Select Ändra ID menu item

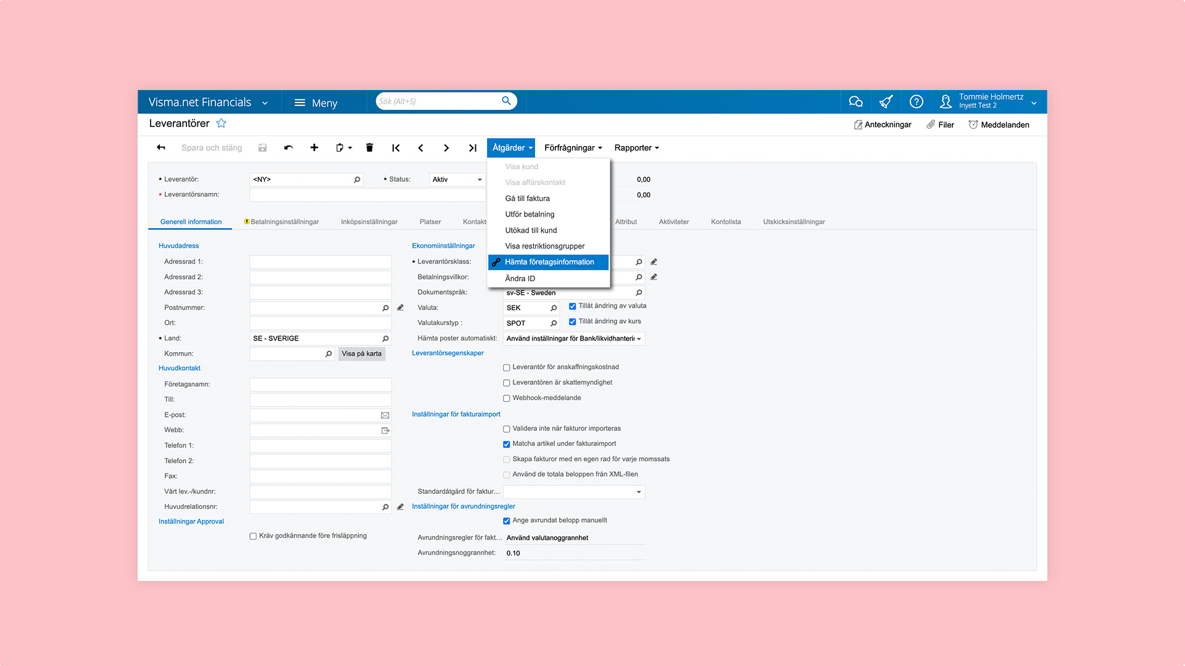(548, 279)
